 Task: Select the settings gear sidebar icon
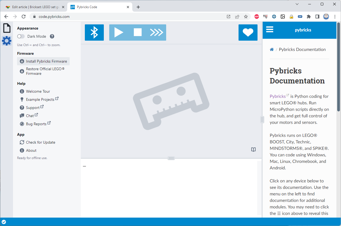point(7,41)
